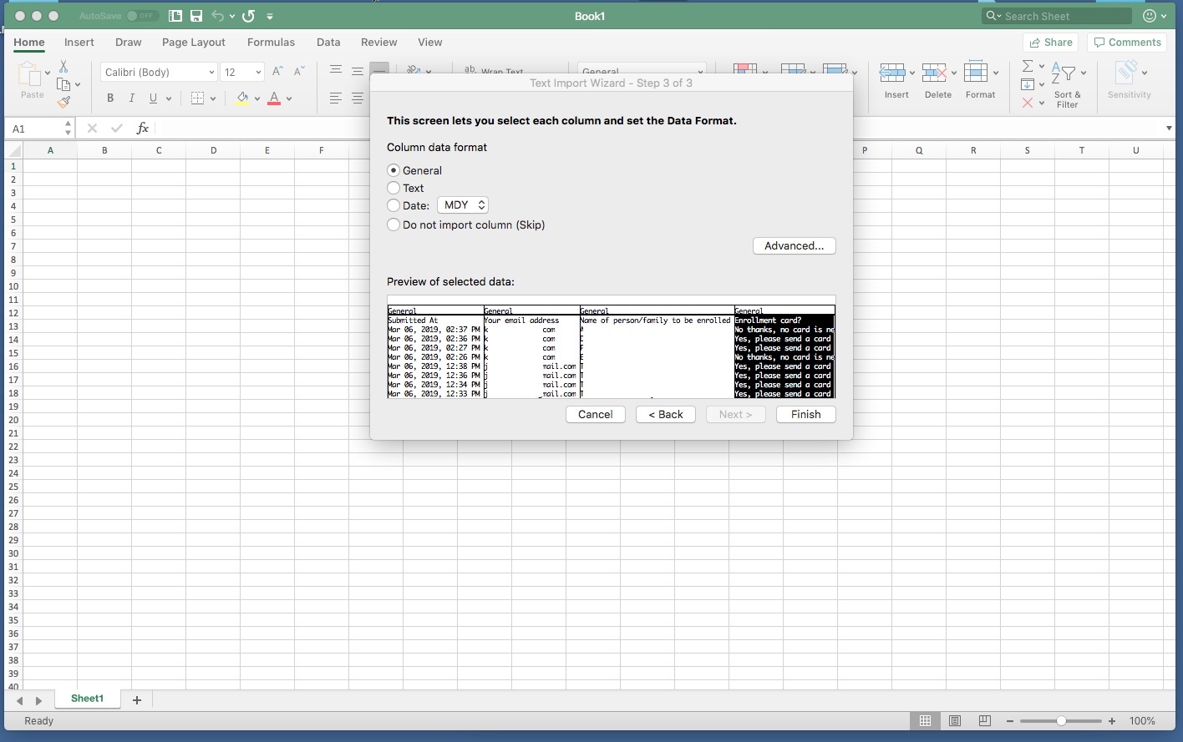Select the Date radio button
The height and width of the screenshot is (742, 1183).
point(393,205)
